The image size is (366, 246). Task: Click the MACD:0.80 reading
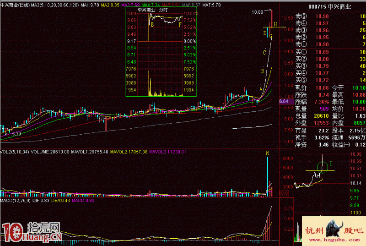[x=83, y=201]
